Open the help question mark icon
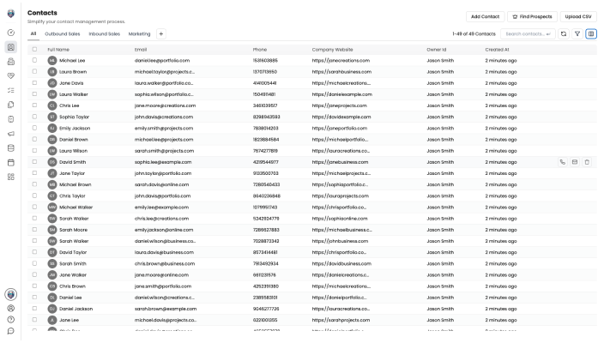The image size is (604, 343). pos(11,318)
